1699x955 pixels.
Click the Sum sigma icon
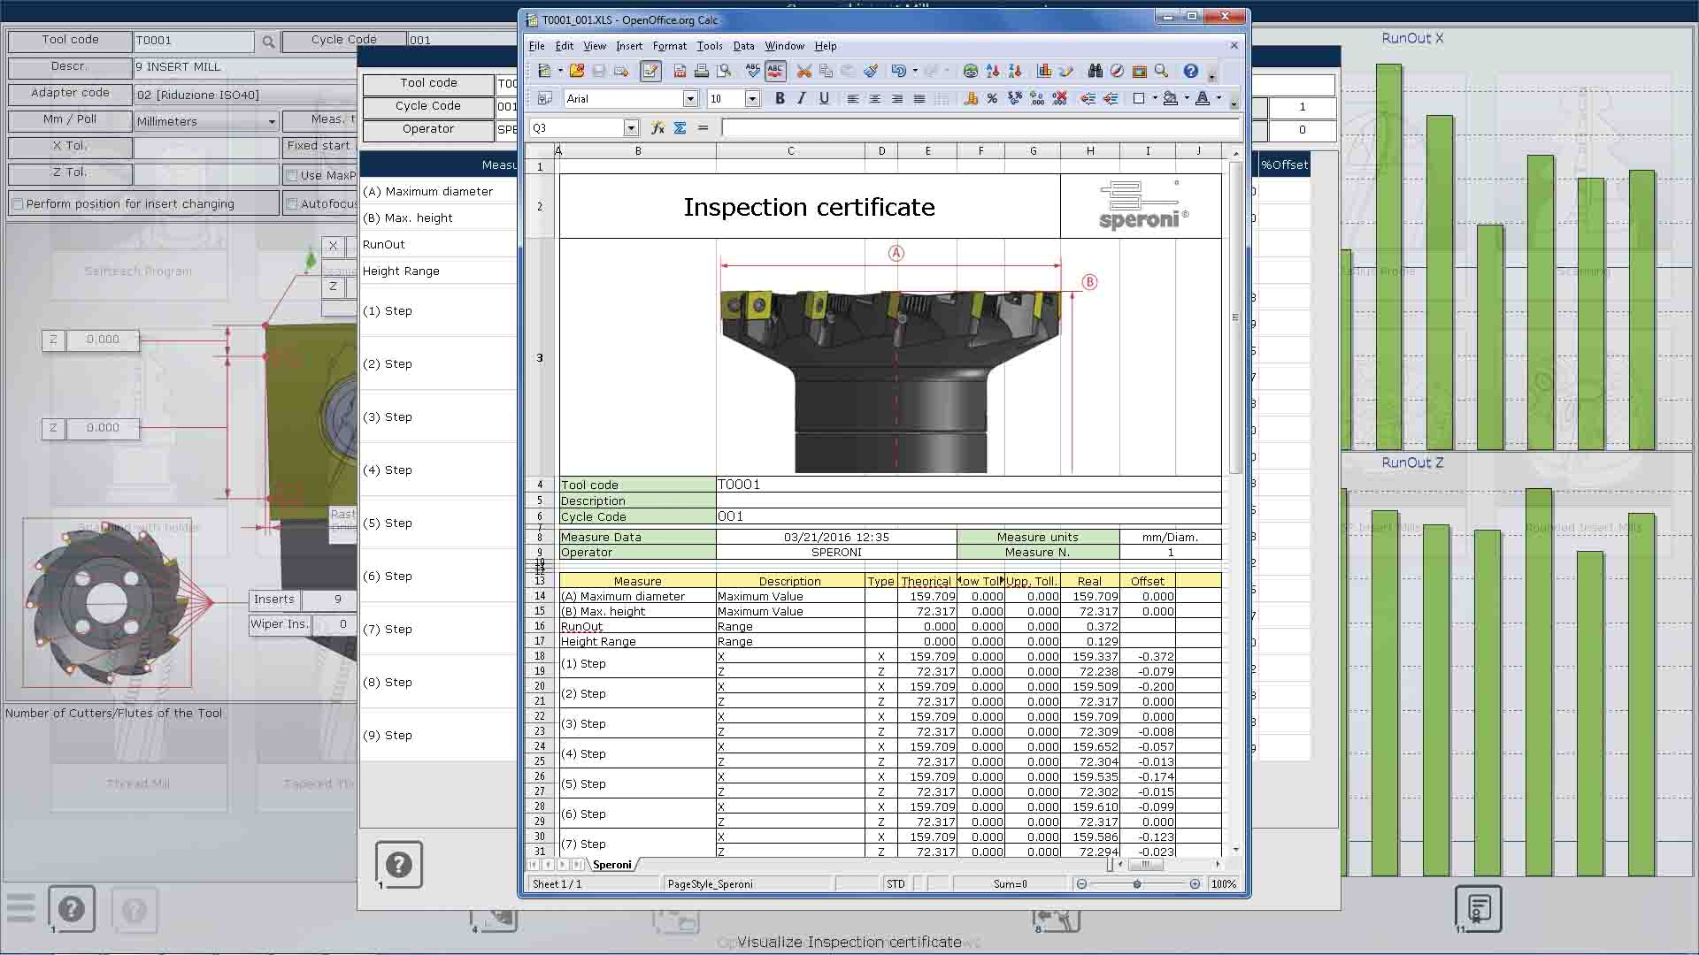tap(680, 128)
